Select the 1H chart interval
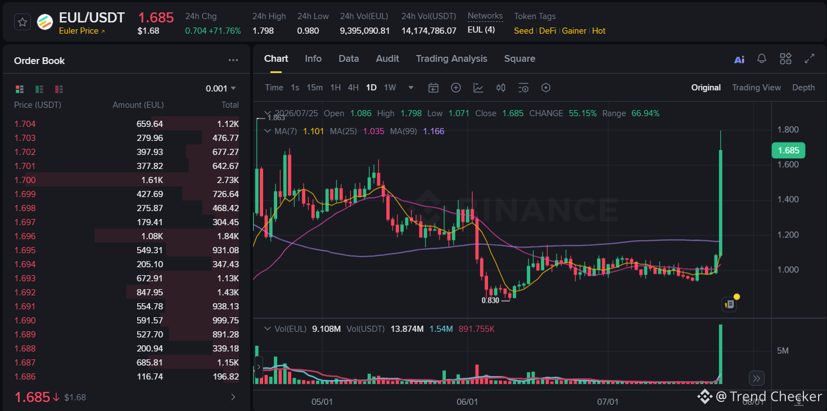The image size is (827, 411). point(336,88)
